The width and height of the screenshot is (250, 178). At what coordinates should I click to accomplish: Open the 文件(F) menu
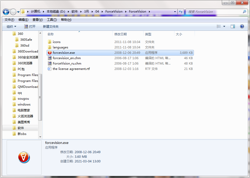click(x=9, y=20)
